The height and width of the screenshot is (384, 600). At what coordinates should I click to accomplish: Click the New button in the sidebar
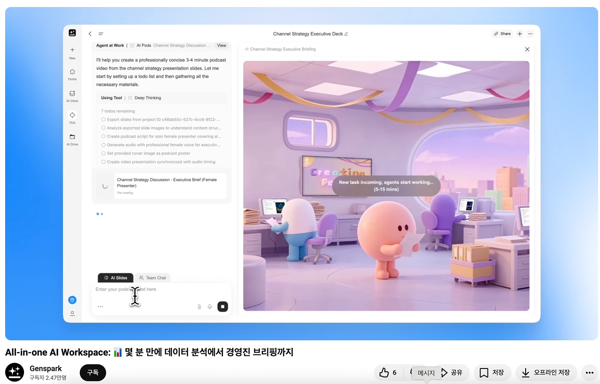pos(72,52)
